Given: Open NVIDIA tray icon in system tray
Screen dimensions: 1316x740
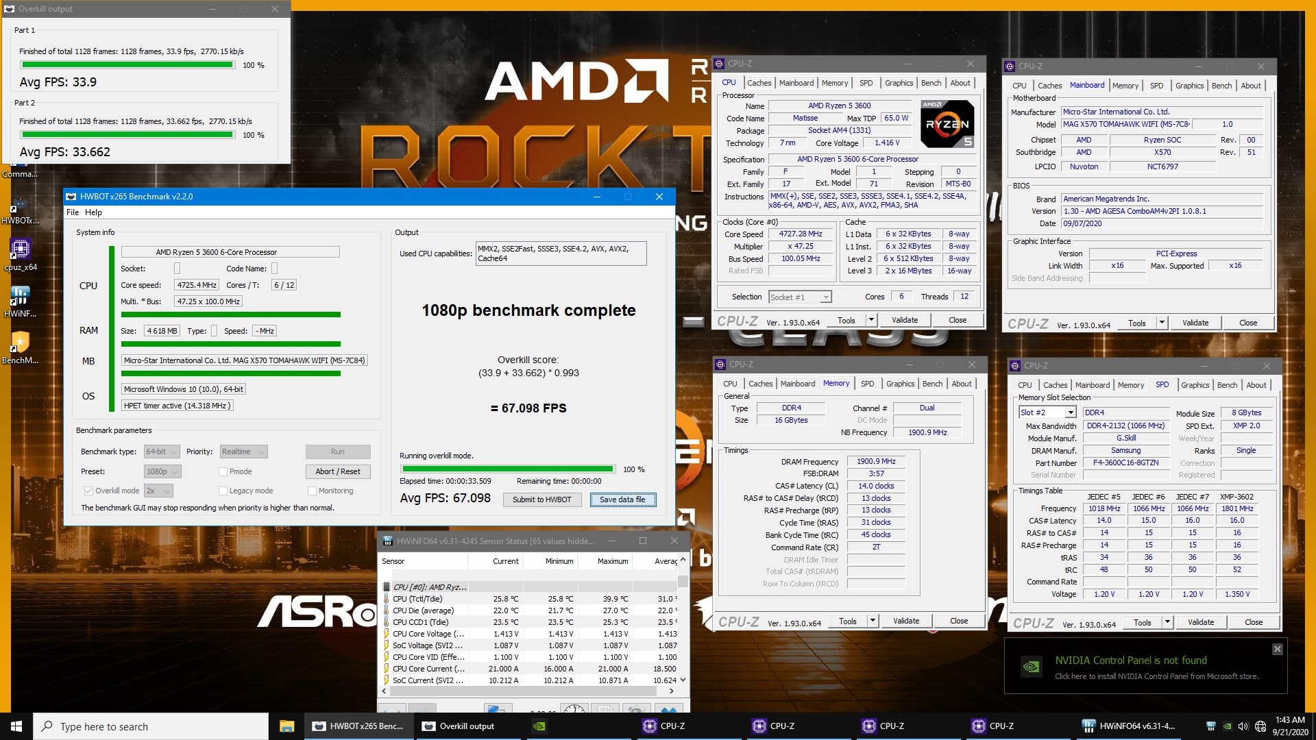Looking at the screenshot, I should (x=1227, y=726).
